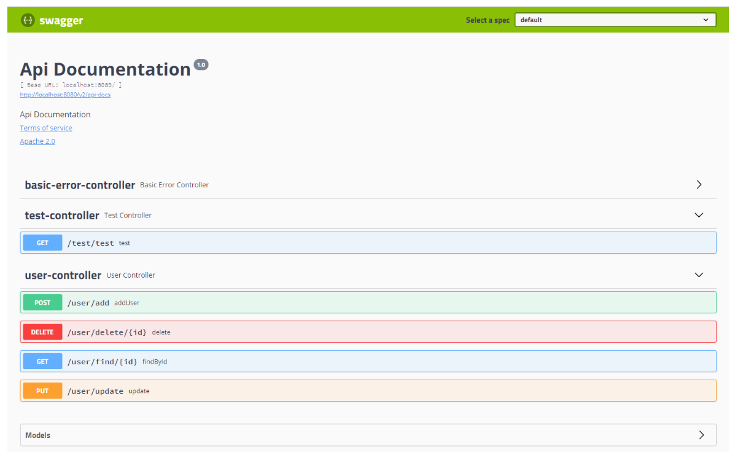Image resolution: width=743 pixels, height=457 pixels.
Task: Click the GET badge for /test/test
Action: point(42,243)
